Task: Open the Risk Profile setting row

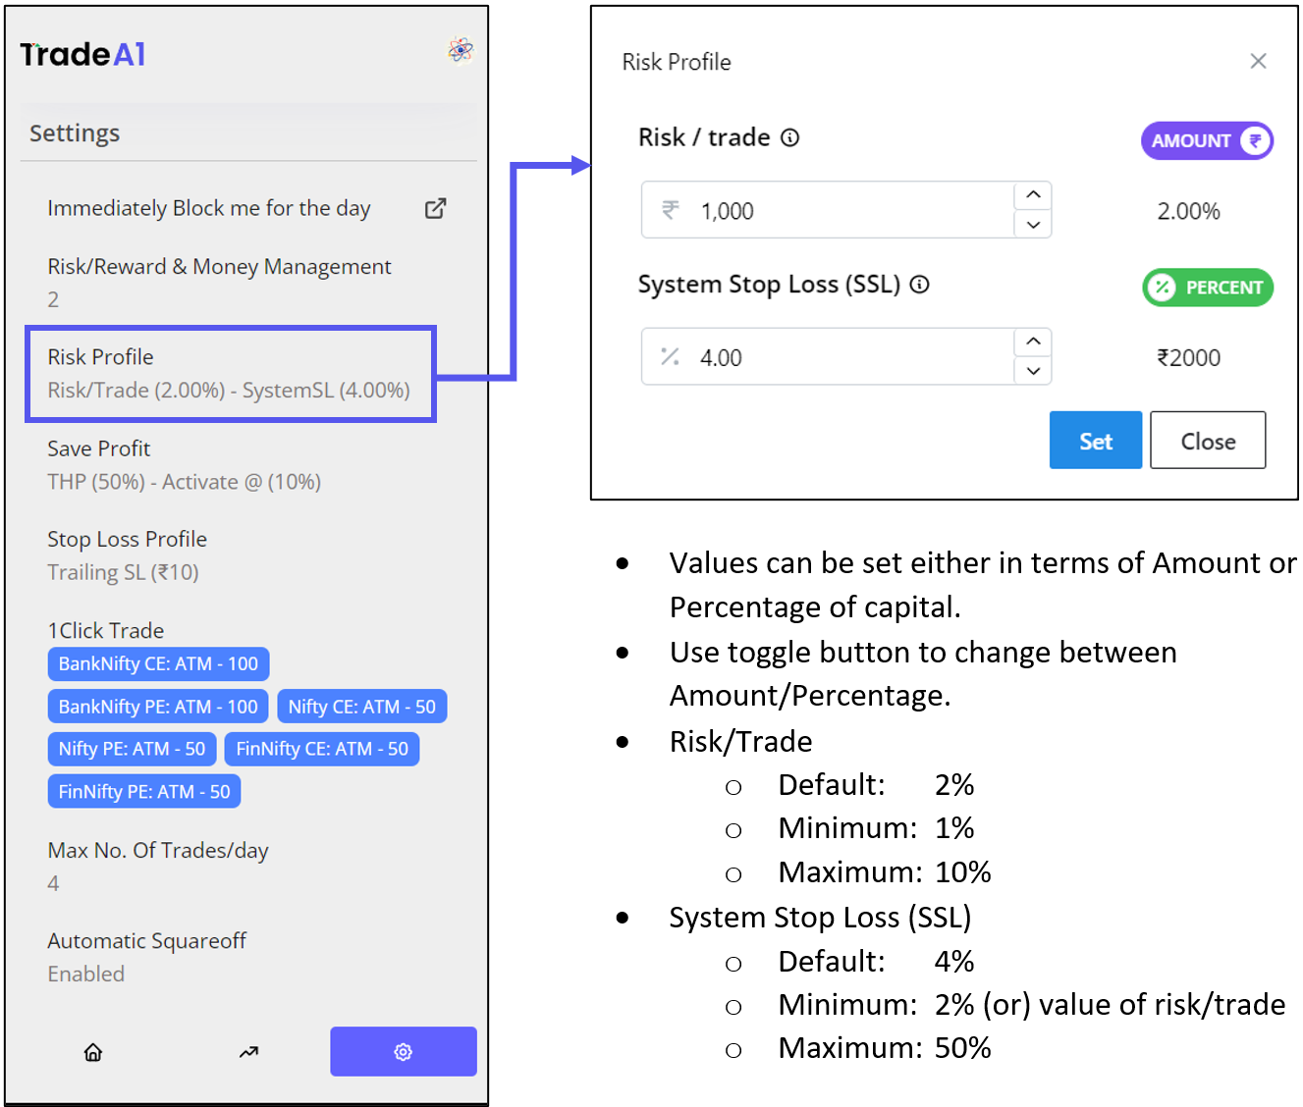Action: pyautogui.click(x=230, y=374)
